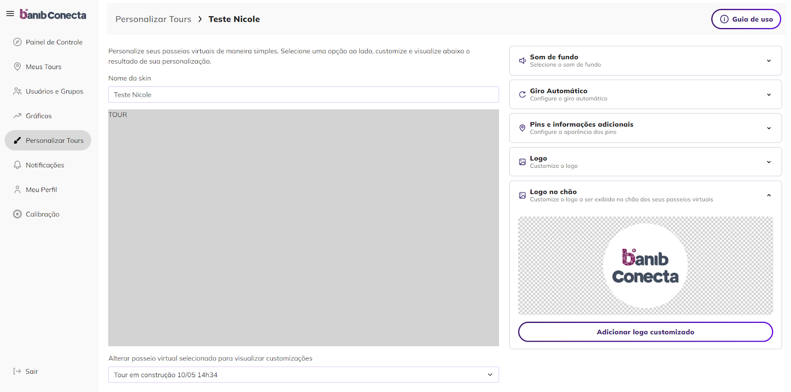This screenshot has height=392, width=791.
Task: Click the info icon in Guia de uso
Action: click(724, 19)
